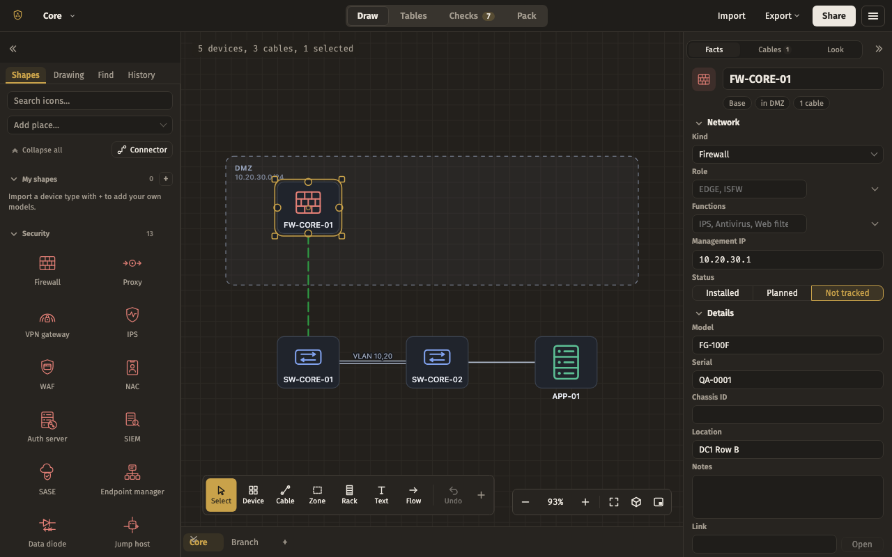Select the Proxy shape icon
Image resolution: width=892 pixels, height=557 pixels.
[132, 270]
